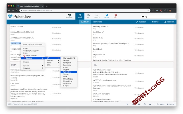Choose VirusTotal lookup
183x114 pixels.
coord(69,84)
